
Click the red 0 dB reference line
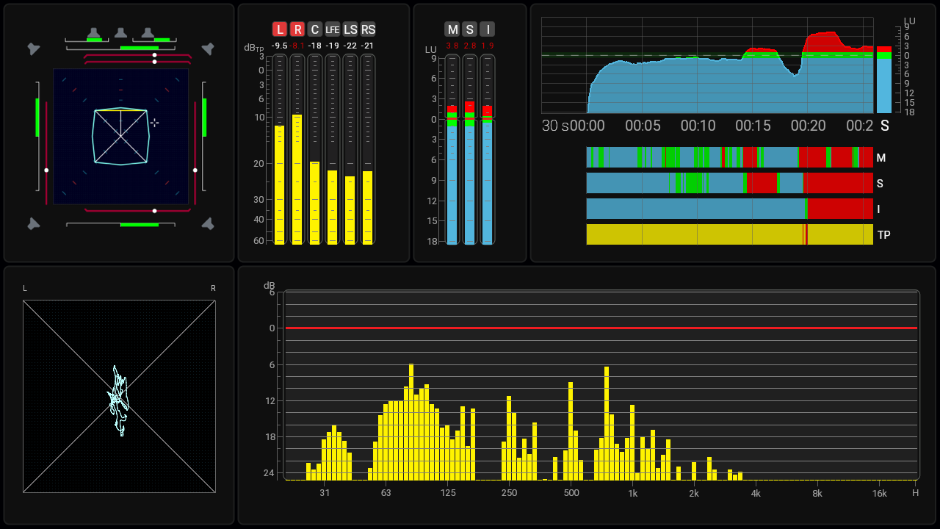601,328
